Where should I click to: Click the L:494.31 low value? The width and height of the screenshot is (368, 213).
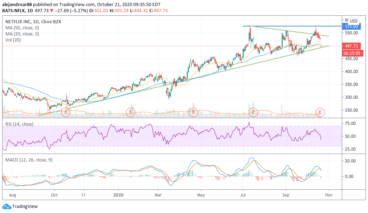[x=139, y=10]
